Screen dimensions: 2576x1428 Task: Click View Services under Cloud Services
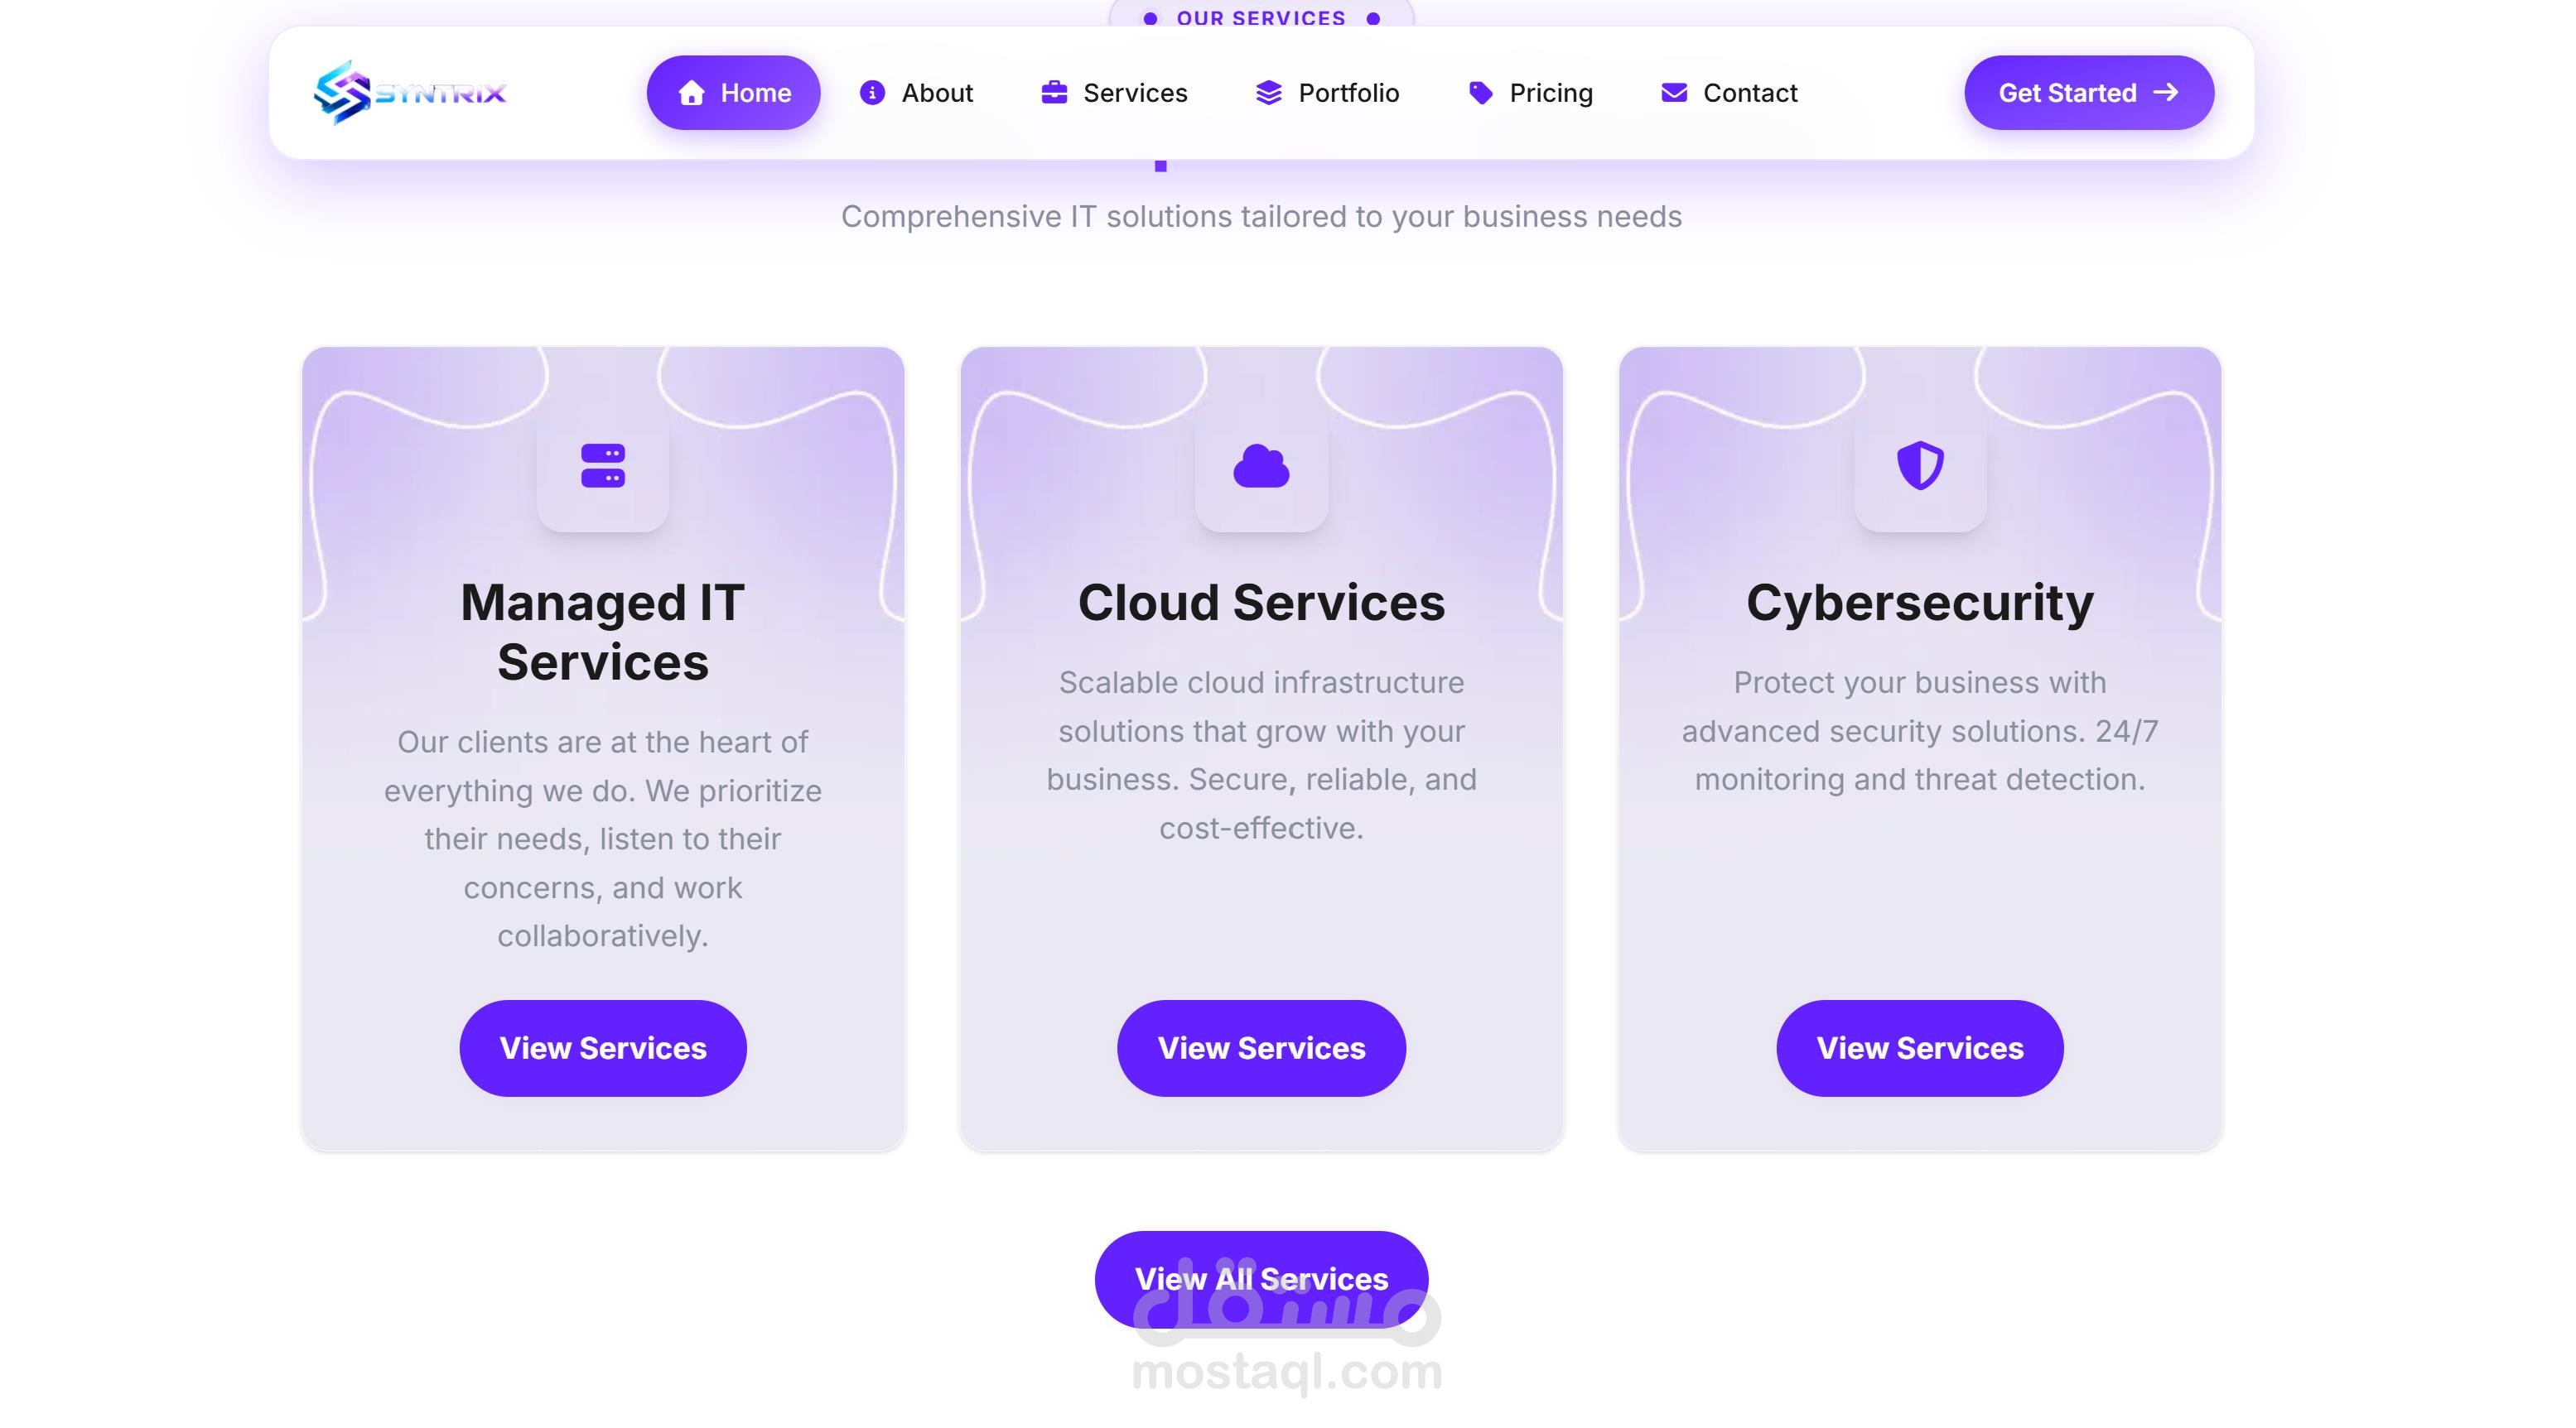(1261, 1048)
